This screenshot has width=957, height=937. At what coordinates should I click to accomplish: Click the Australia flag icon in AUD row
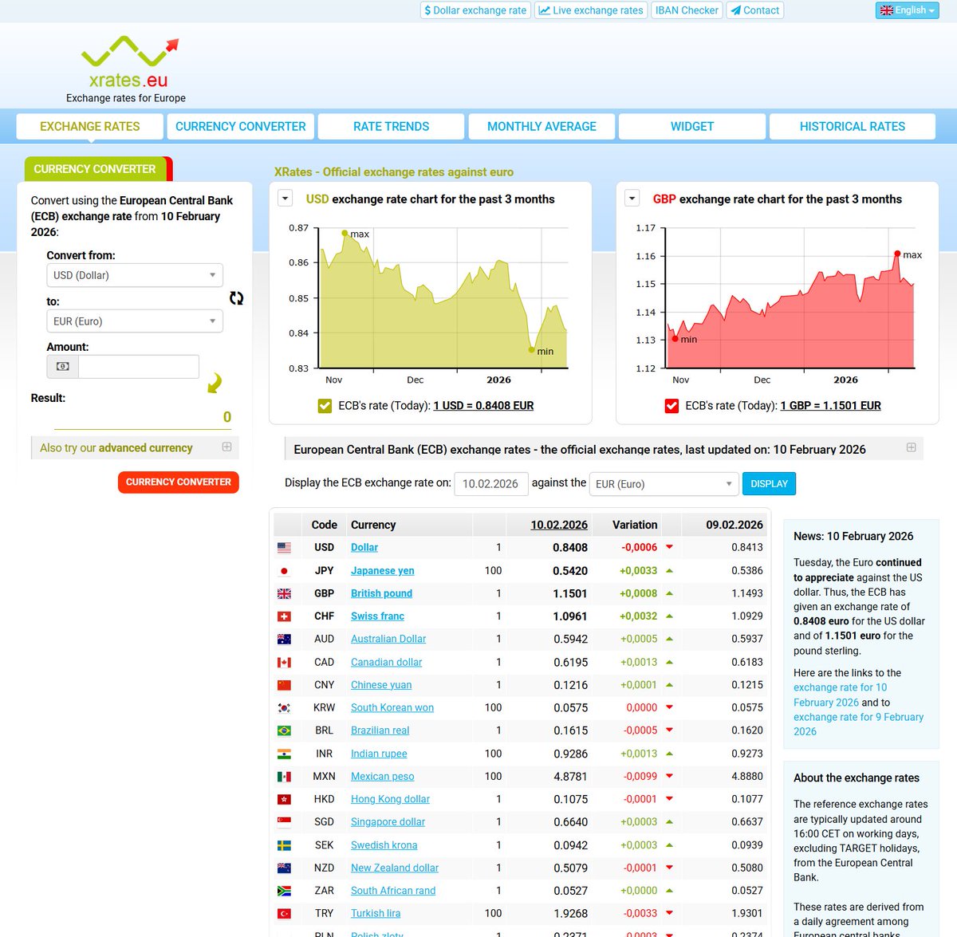(284, 640)
